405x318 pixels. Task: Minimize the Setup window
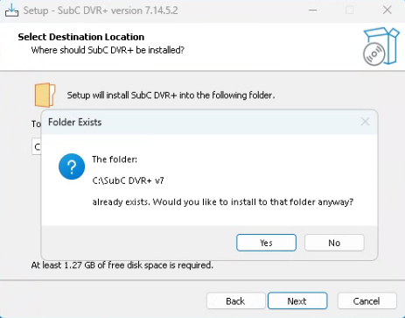point(313,11)
